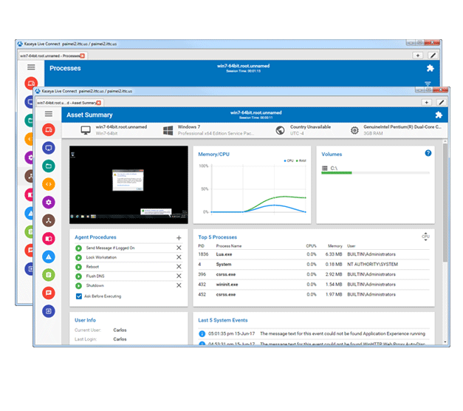Image resolution: width=463 pixels, height=411 pixels.
Task: Open the purple gear services sidebar icon
Action: (49, 203)
